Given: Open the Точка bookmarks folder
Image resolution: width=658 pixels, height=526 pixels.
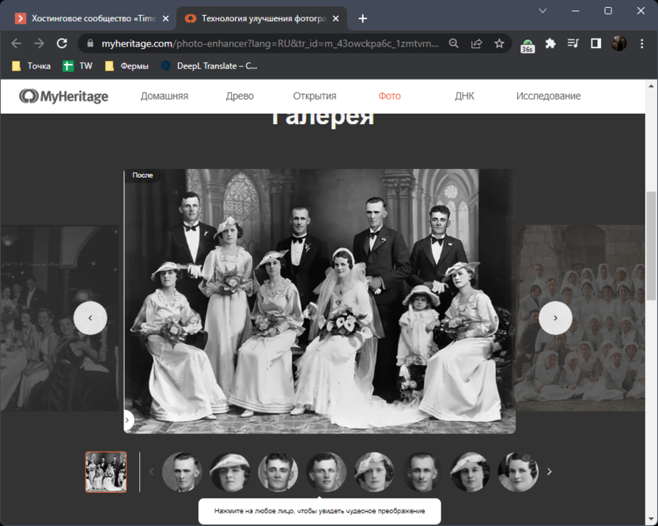Looking at the screenshot, I should click(x=32, y=66).
